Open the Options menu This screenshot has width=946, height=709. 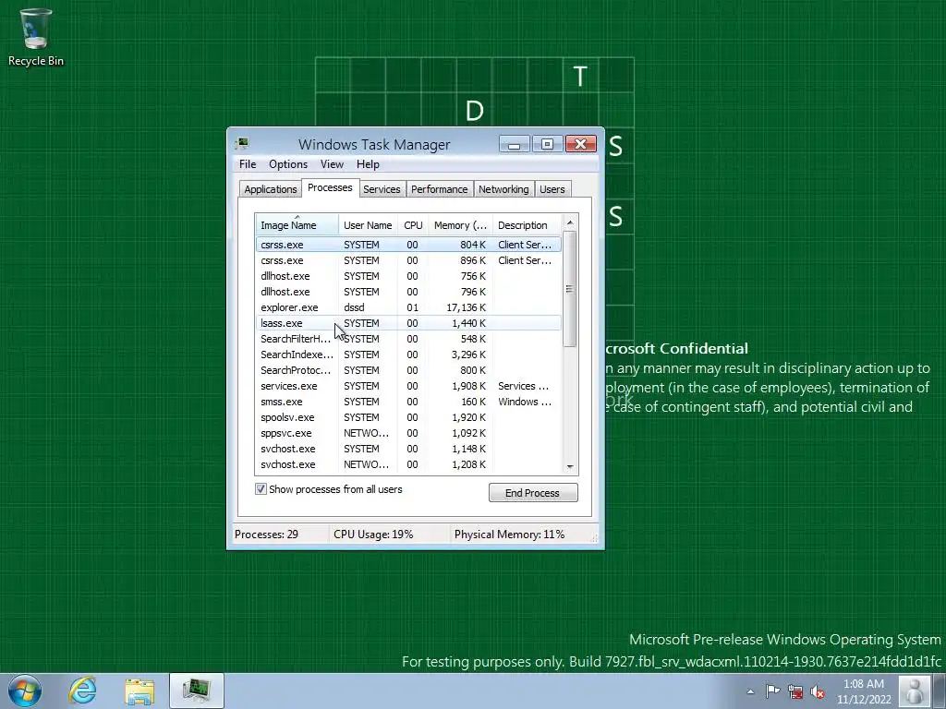[288, 164]
